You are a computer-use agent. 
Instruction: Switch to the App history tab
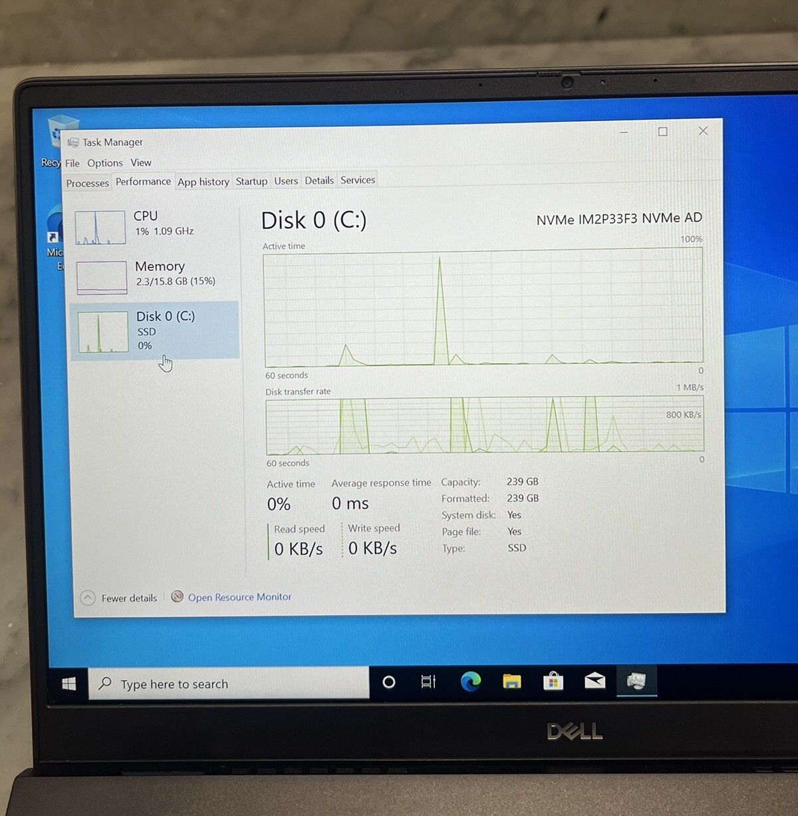click(203, 182)
